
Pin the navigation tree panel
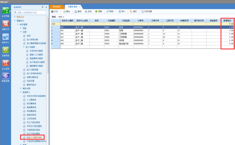click(43, 7)
